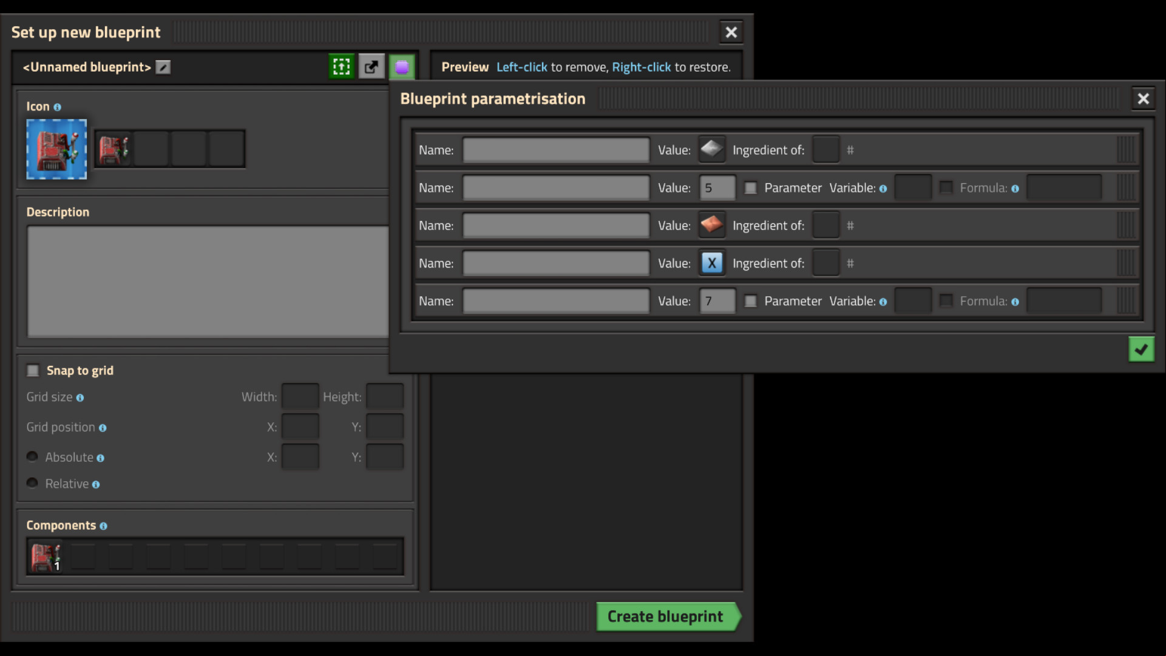Select the Relative radio button
Screen dimensions: 1166x656
(32, 483)
